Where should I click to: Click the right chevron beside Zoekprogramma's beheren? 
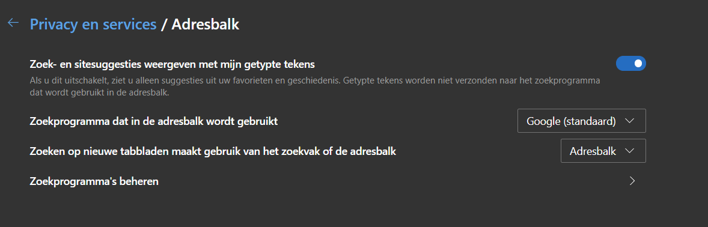pyautogui.click(x=632, y=181)
